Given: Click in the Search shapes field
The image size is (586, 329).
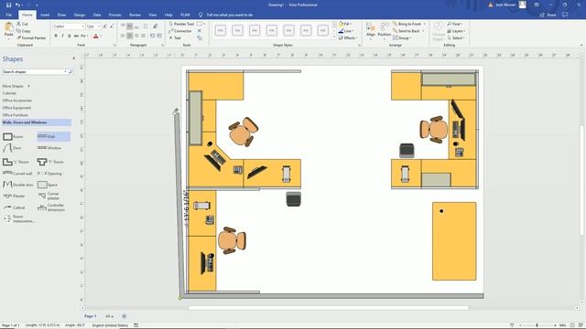Looking at the screenshot, I should click(x=33, y=71).
